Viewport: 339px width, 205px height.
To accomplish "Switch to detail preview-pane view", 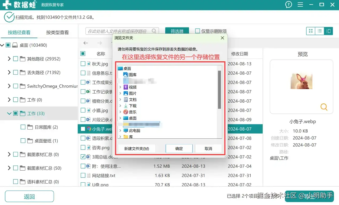I will pos(328,31).
